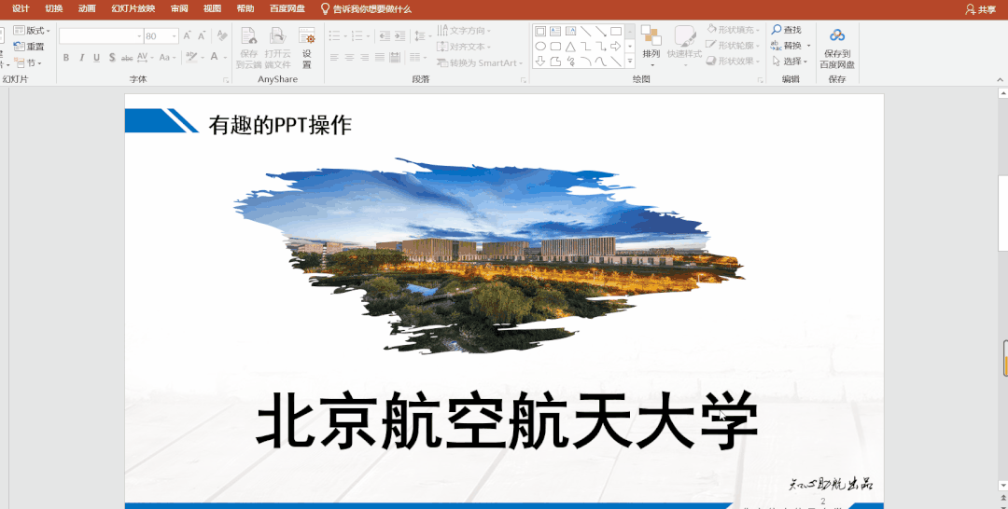
Task: Open AnyShare 设置 settings
Action: click(x=307, y=48)
